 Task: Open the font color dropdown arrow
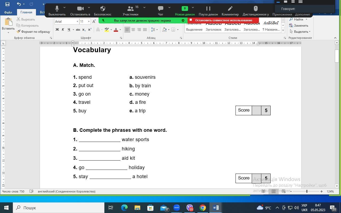pyautogui.click(x=120, y=30)
